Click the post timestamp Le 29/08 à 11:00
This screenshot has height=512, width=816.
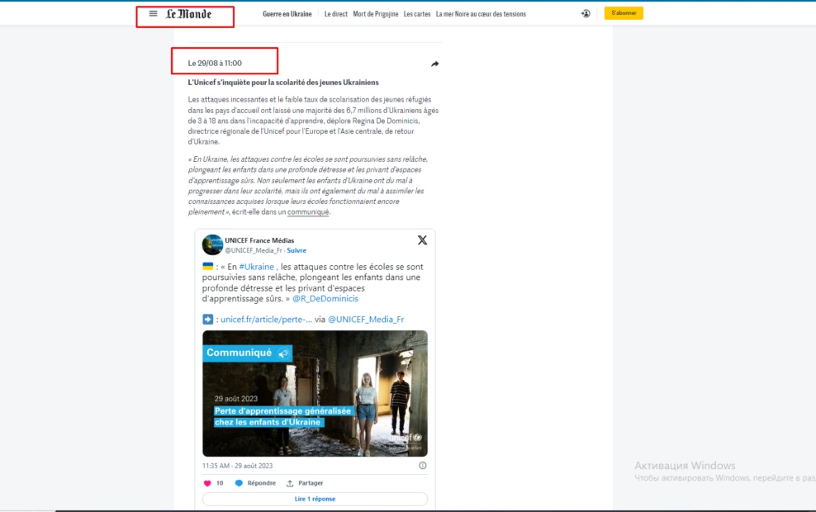pos(215,63)
